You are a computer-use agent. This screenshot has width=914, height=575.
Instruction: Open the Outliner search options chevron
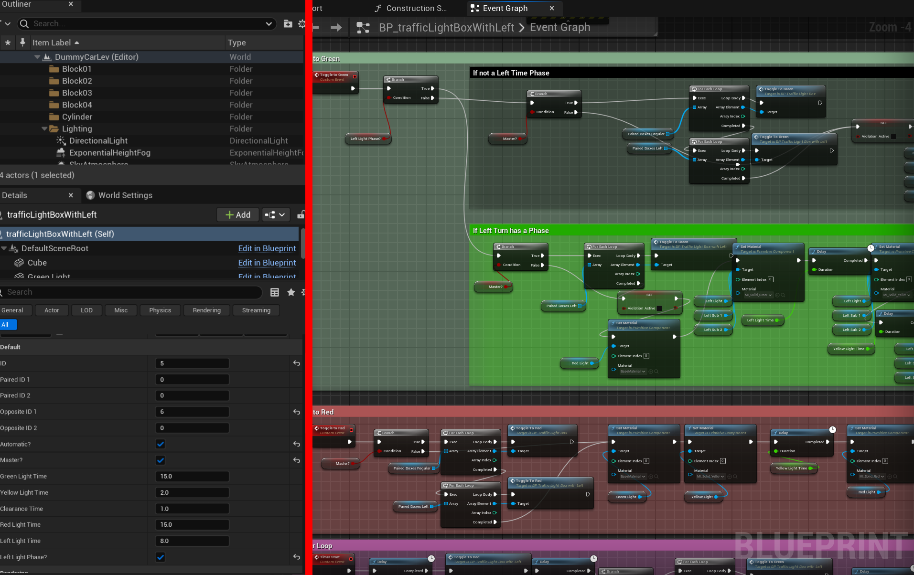(x=269, y=23)
